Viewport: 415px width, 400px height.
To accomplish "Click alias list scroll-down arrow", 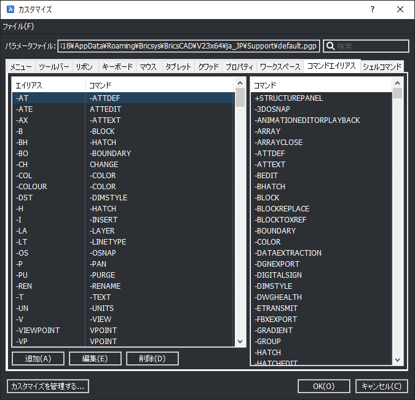I will click(x=240, y=341).
